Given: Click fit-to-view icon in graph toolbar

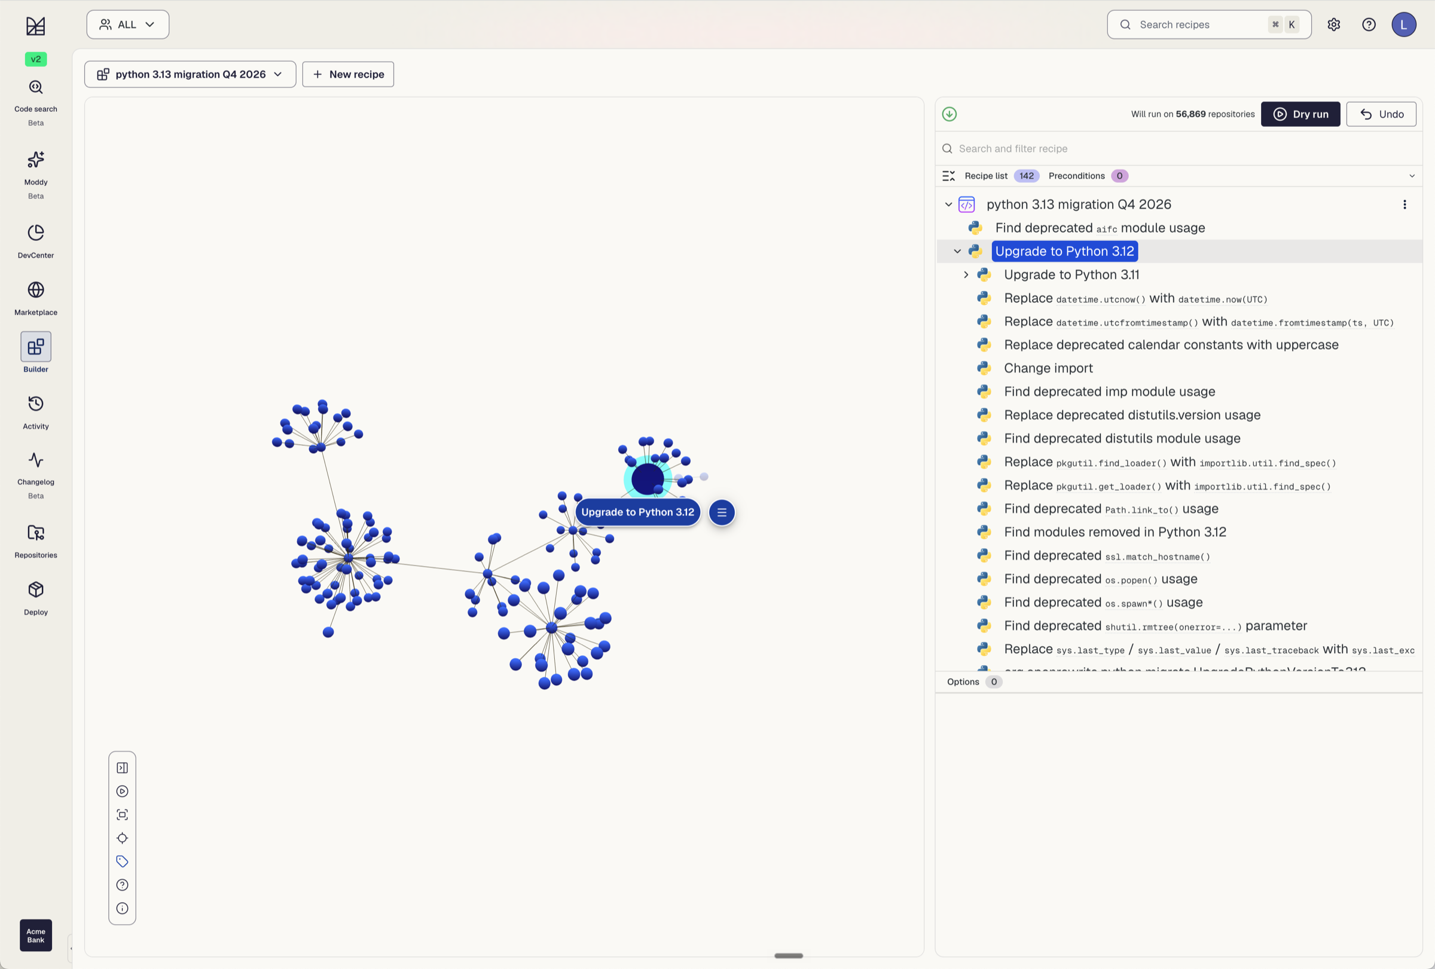Looking at the screenshot, I should click(x=122, y=815).
